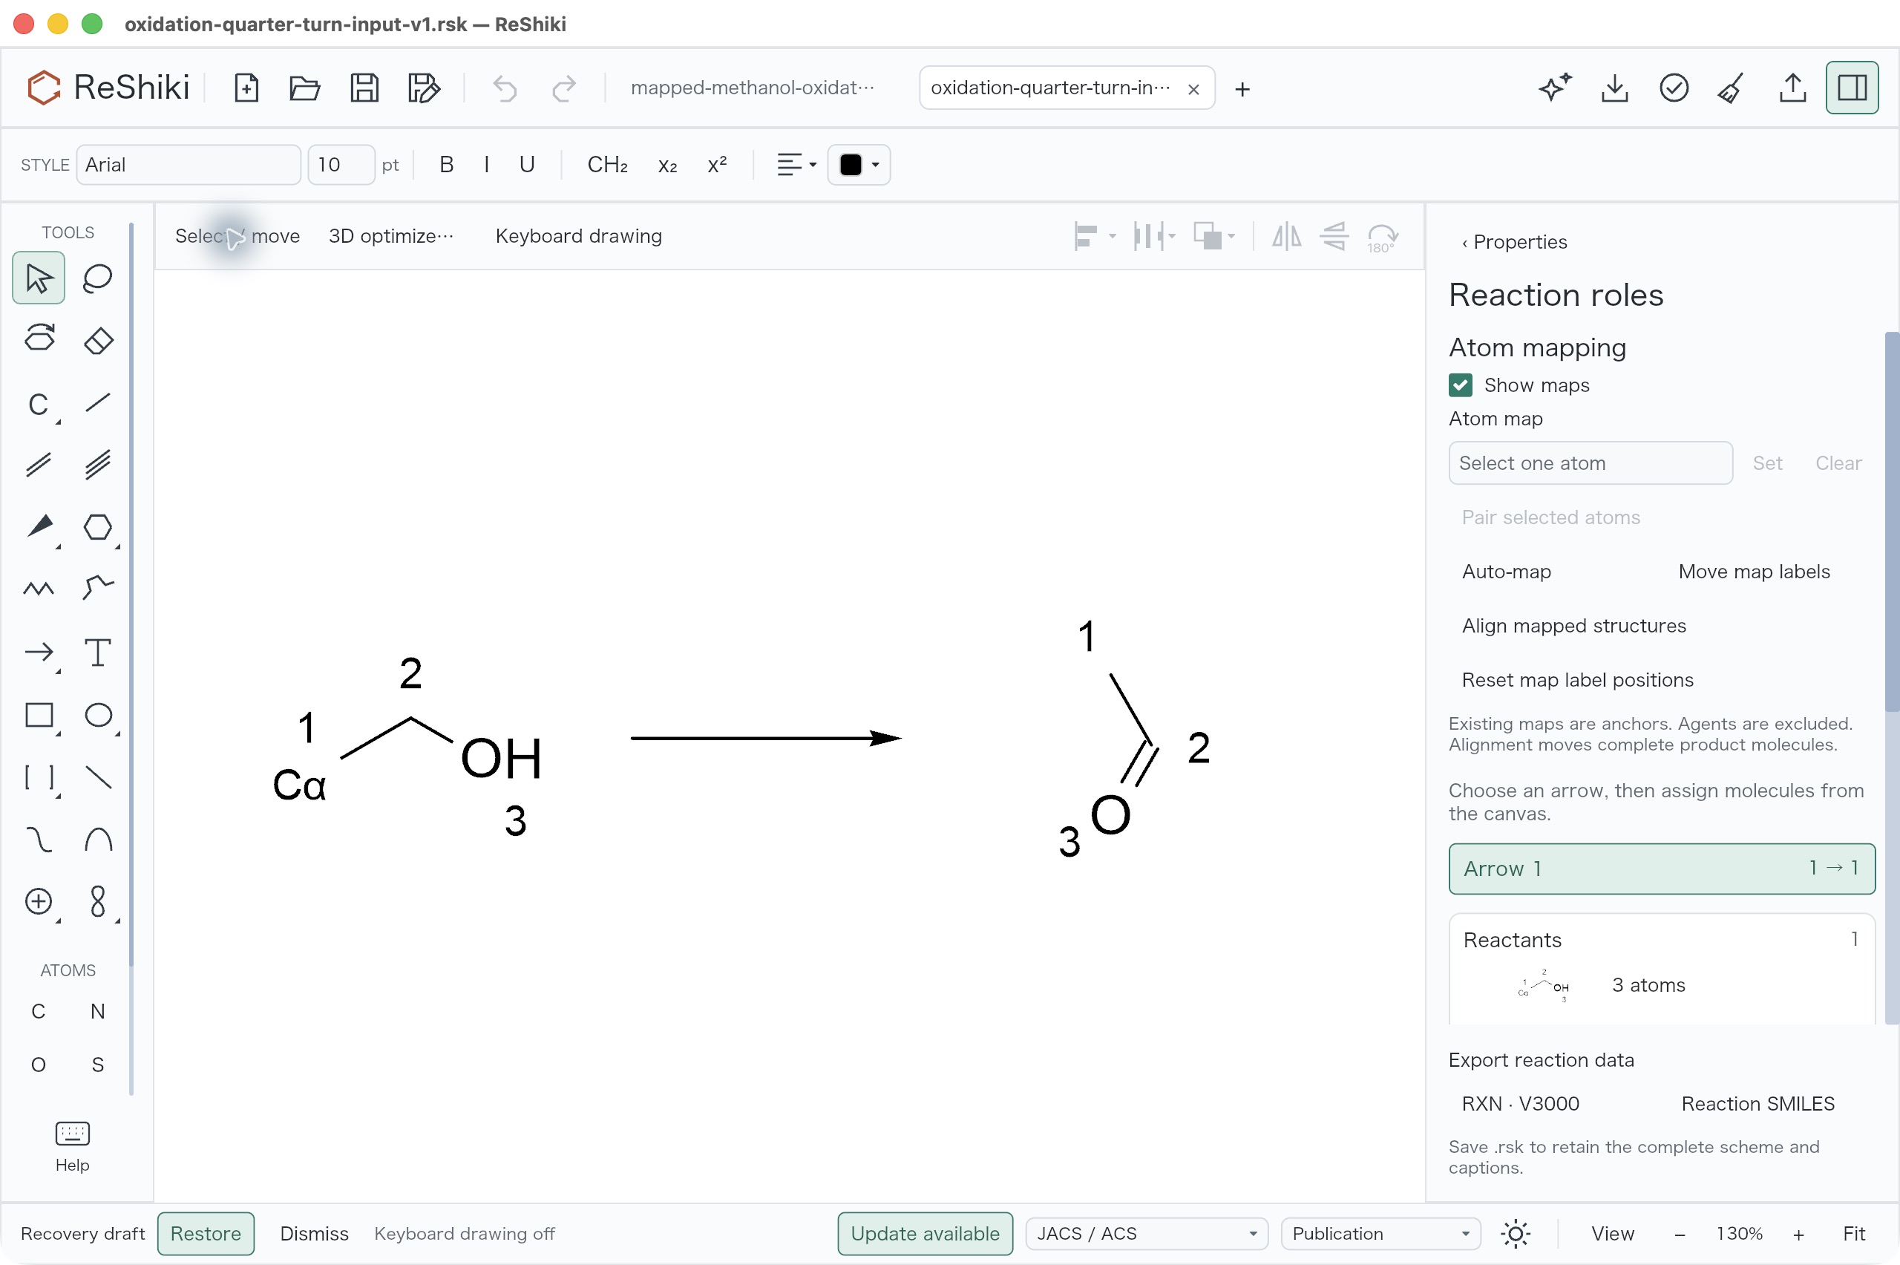Pick the chain zigzag tool

(39, 589)
